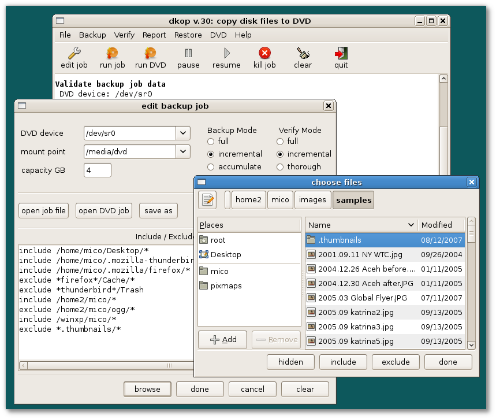The height and width of the screenshot is (419, 496).
Task: Click image icon of 2005.03 Global Flyer.JPG
Action: click(x=311, y=298)
